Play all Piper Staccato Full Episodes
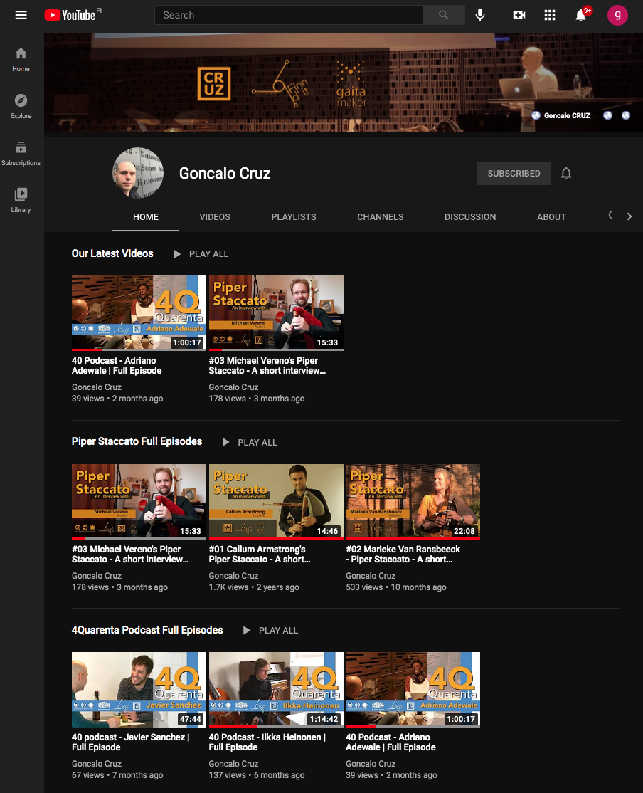This screenshot has height=793, width=643. (249, 442)
